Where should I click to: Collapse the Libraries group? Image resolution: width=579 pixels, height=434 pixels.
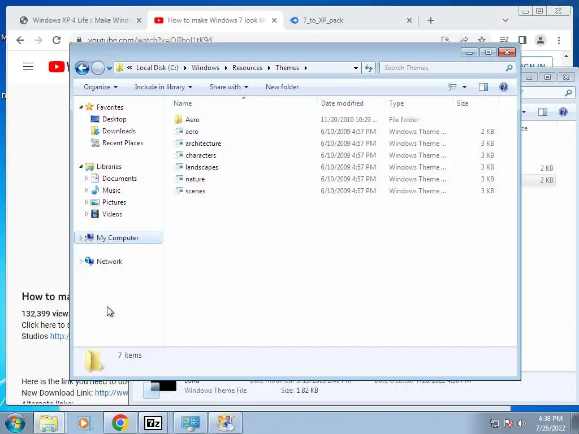[81, 167]
